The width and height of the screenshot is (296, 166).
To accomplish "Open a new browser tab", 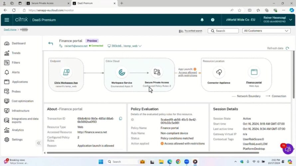I will tap(122, 3).
